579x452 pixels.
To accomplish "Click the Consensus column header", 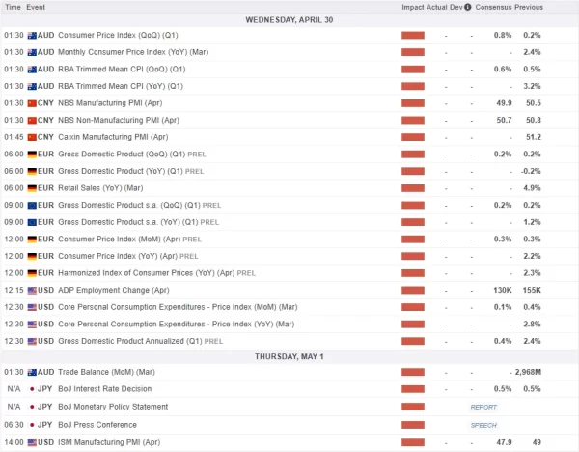I will pyautogui.click(x=493, y=7).
